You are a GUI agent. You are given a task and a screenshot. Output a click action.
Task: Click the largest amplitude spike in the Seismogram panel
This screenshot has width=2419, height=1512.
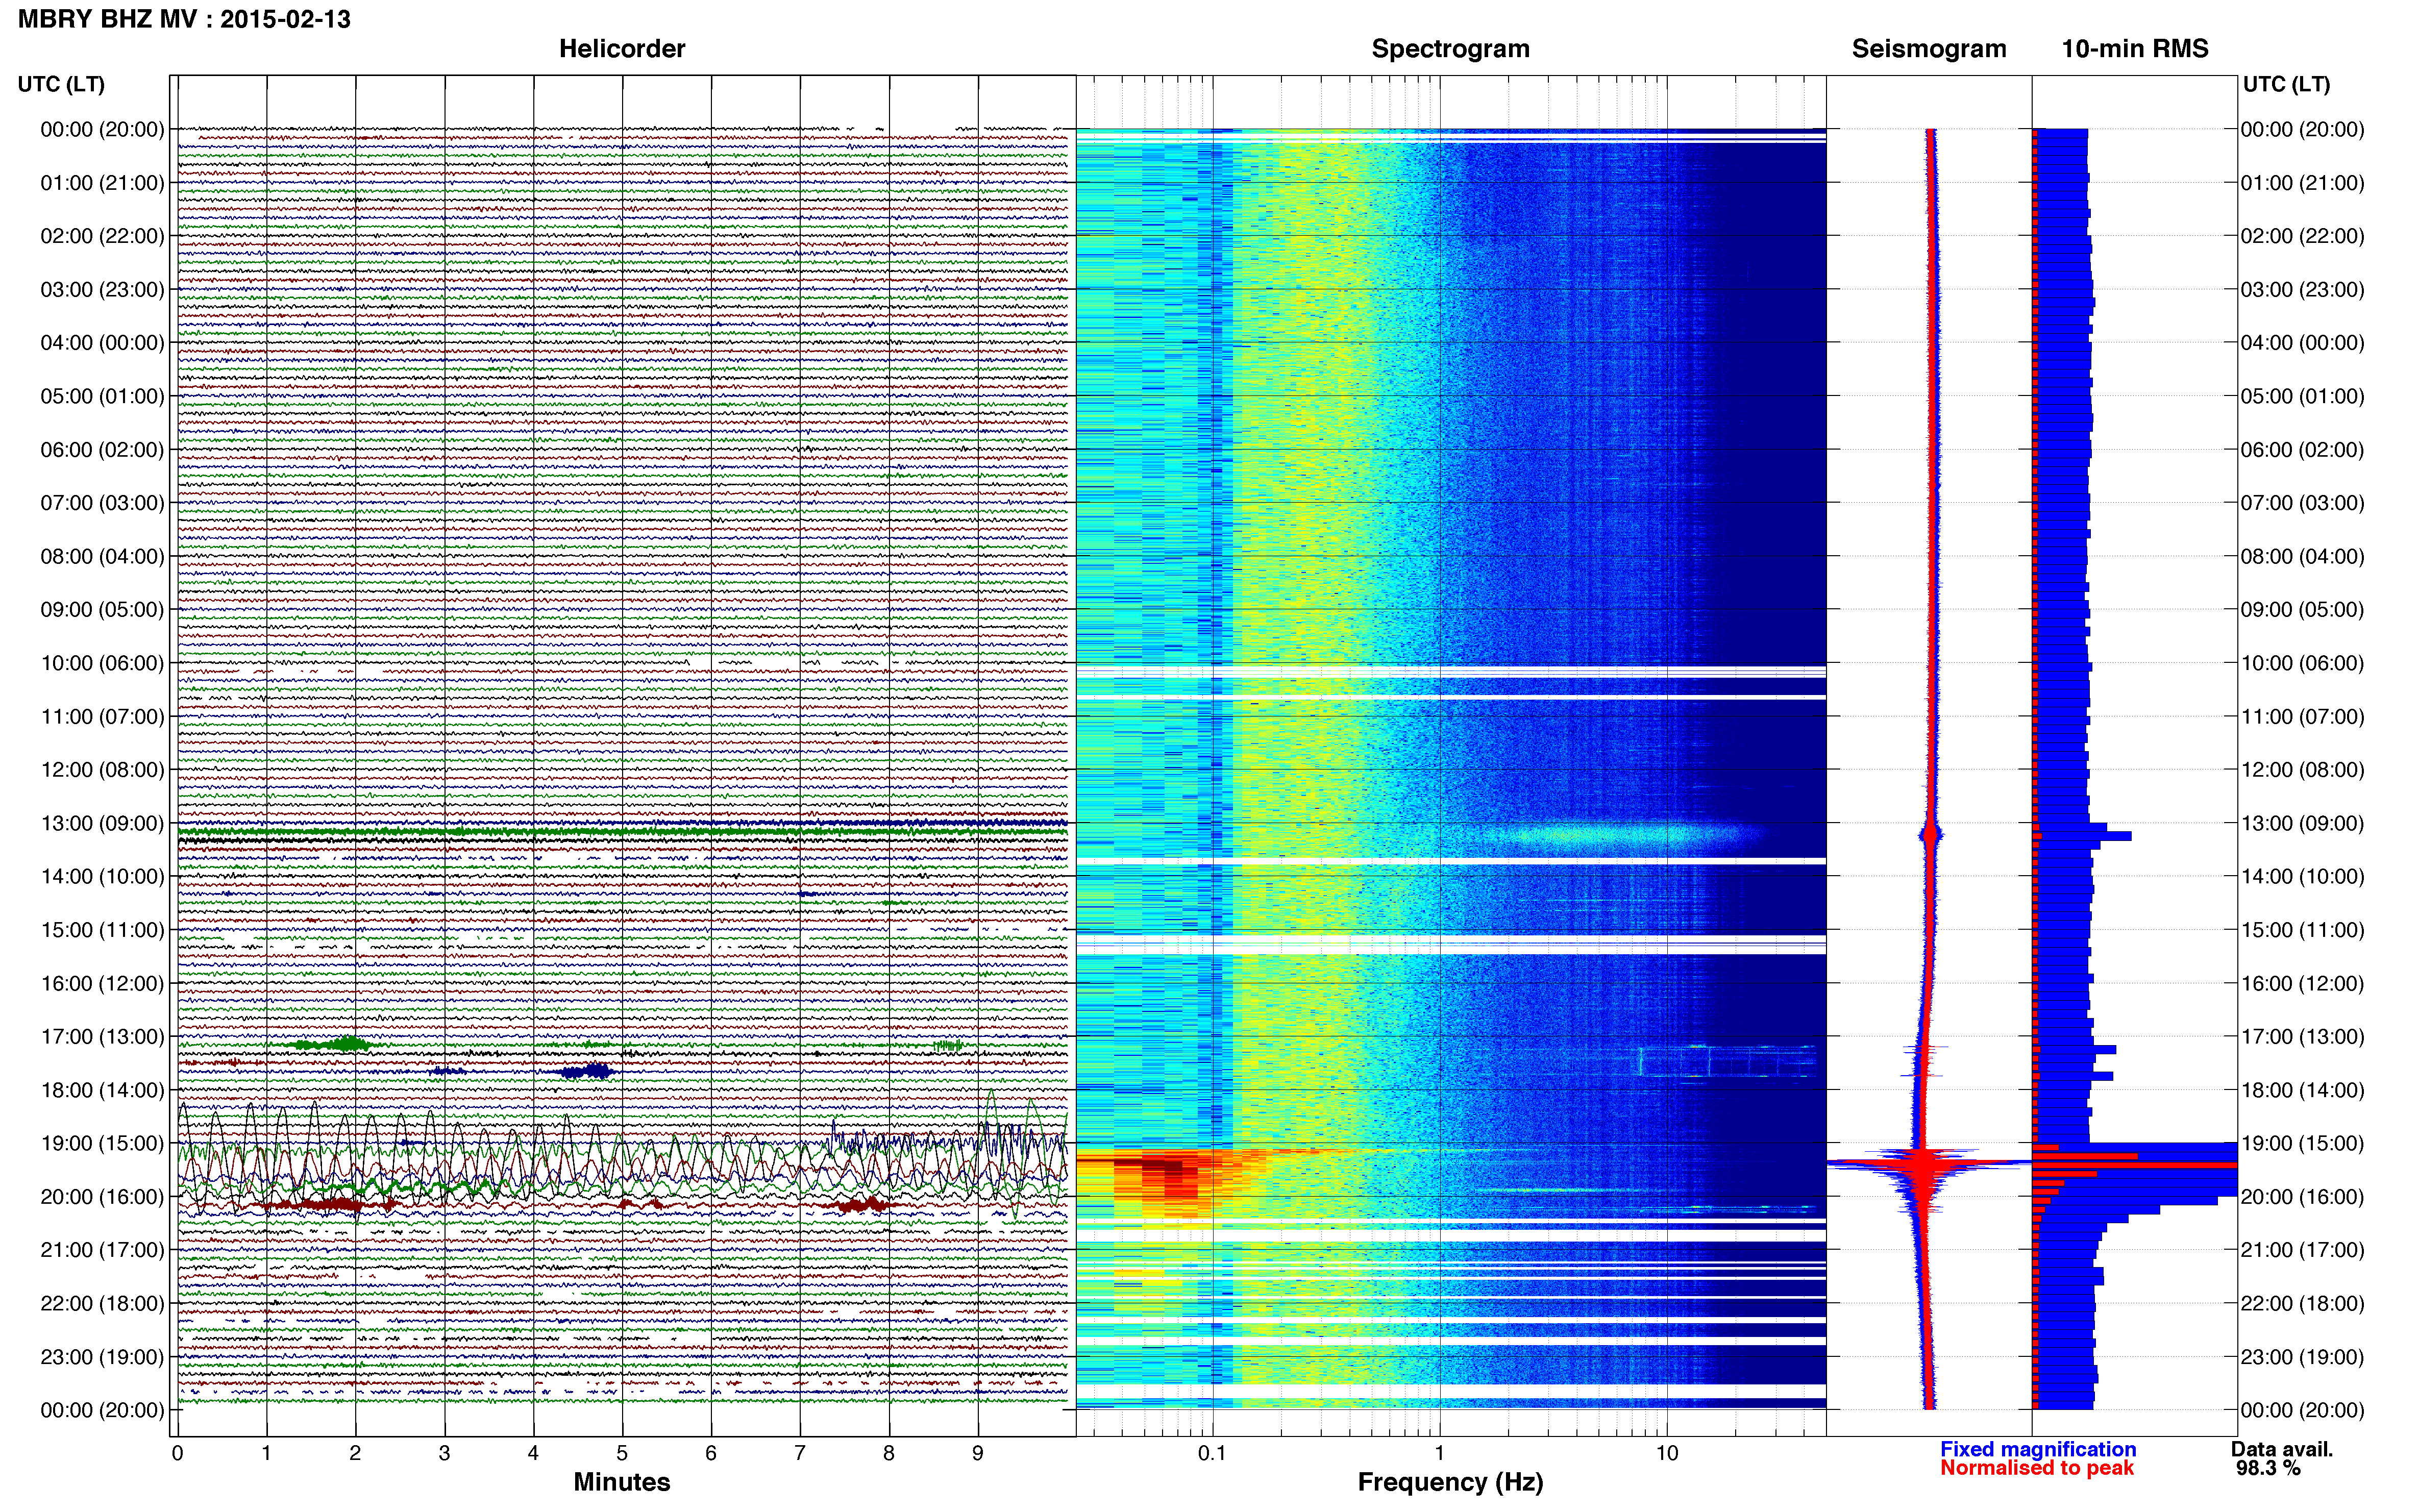1928,1162
